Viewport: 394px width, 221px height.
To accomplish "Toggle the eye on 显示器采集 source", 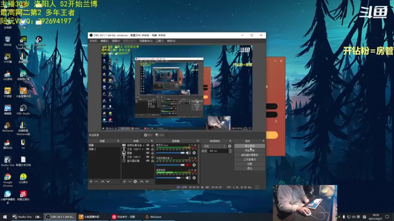I will coord(148,161).
